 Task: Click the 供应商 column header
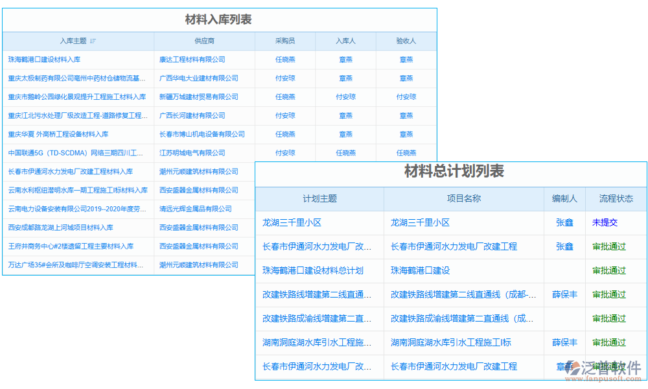(x=204, y=41)
